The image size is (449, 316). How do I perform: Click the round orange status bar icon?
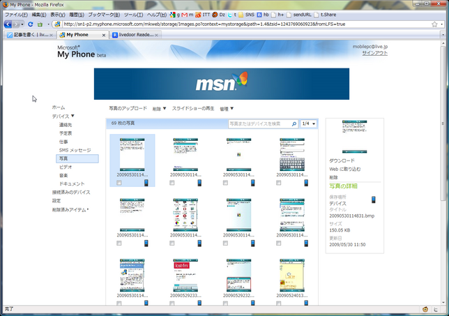coord(425,309)
